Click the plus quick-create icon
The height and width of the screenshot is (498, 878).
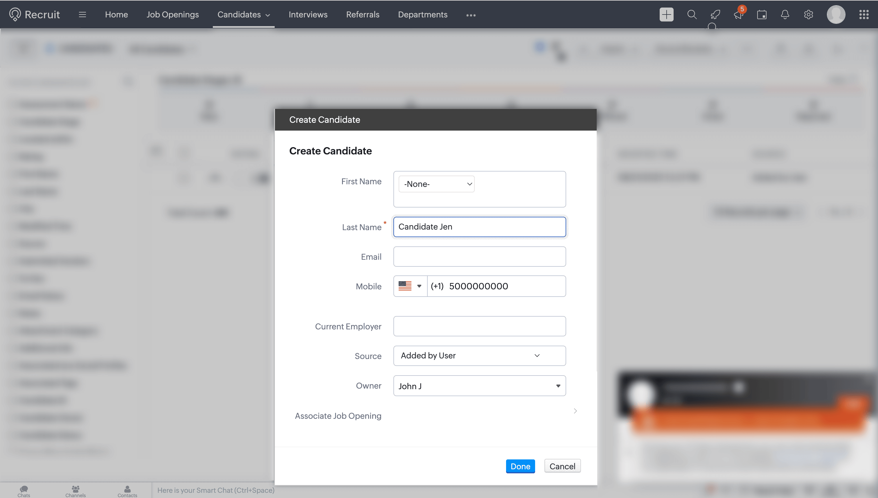[x=666, y=15]
